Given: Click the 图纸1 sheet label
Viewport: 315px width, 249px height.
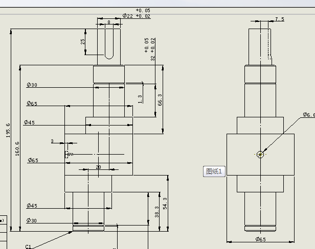Looking at the screenshot, I should [214, 171].
